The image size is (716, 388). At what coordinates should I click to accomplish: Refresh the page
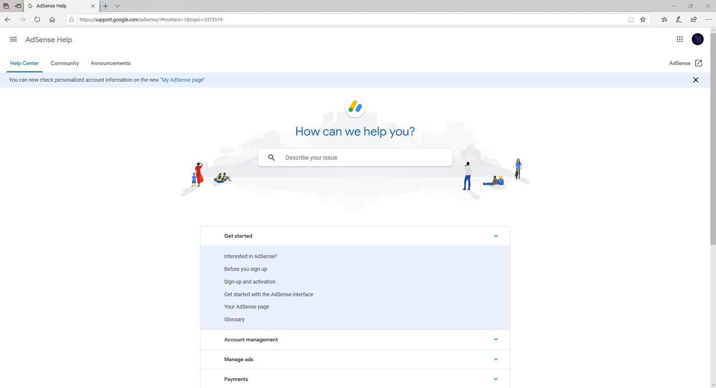click(x=37, y=19)
